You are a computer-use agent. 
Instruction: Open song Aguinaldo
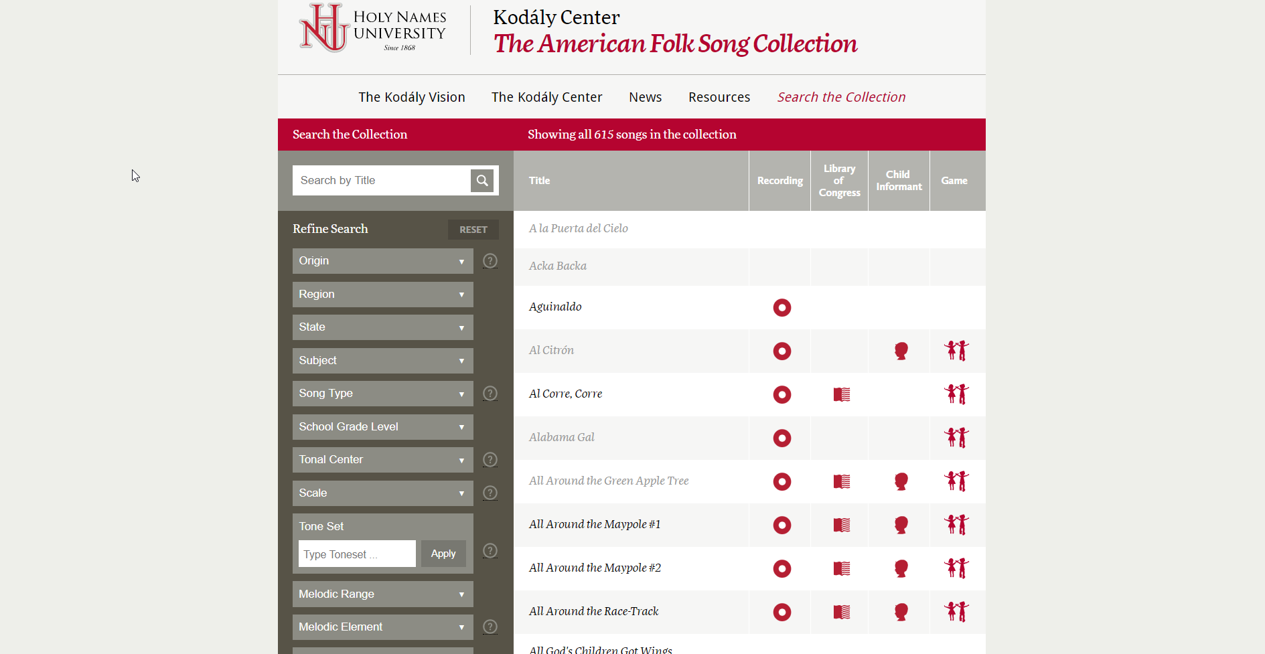pos(555,307)
